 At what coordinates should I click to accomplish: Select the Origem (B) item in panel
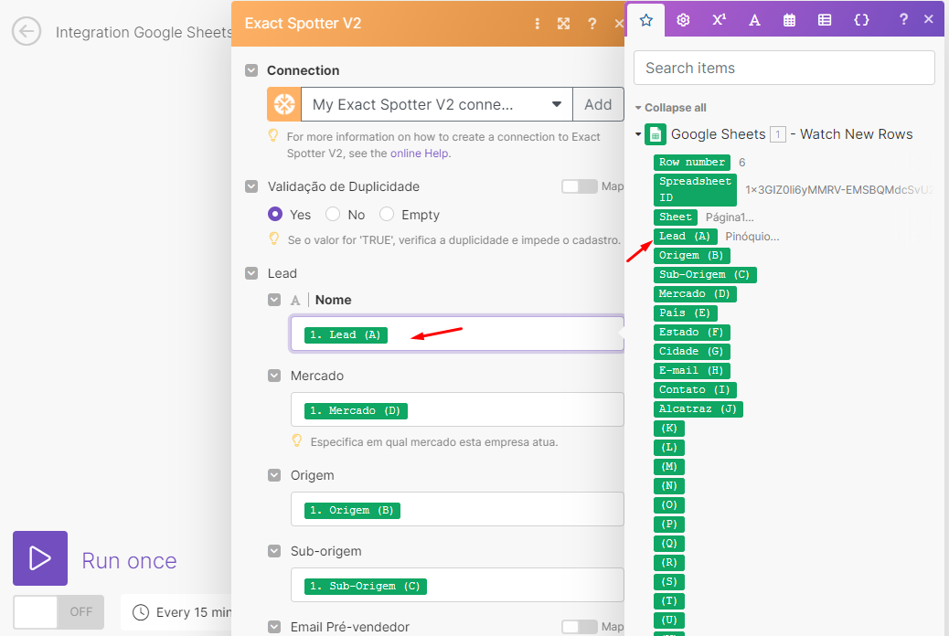click(x=692, y=255)
